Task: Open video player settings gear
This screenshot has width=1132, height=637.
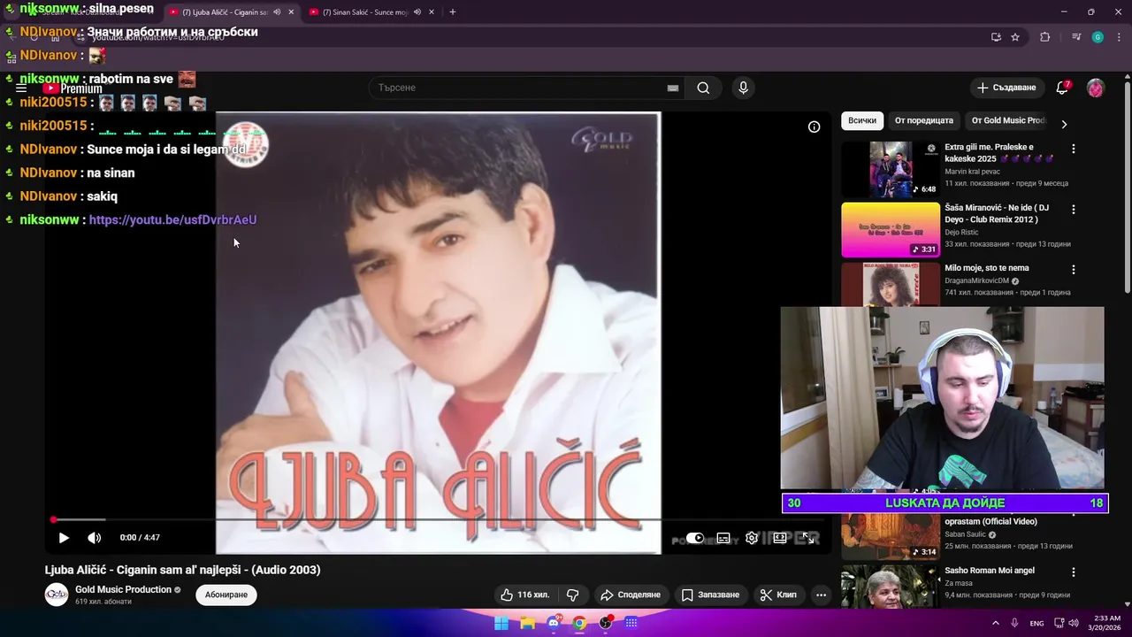Action: tap(752, 538)
